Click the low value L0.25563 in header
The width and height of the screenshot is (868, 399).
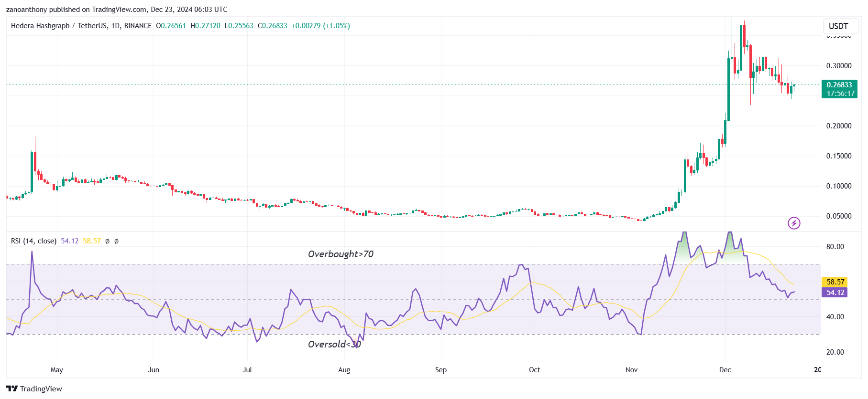point(239,26)
